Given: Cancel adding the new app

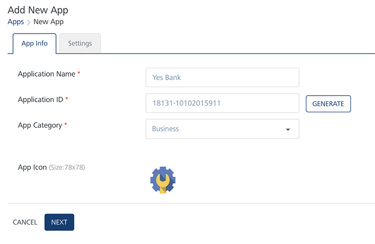Looking at the screenshot, I should (x=25, y=222).
